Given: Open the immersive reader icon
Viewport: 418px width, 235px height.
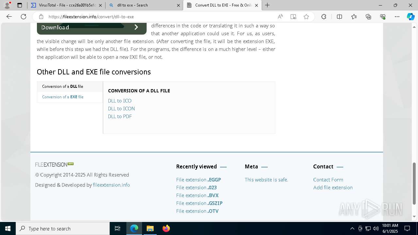Looking at the screenshot, I should [293, 17].
